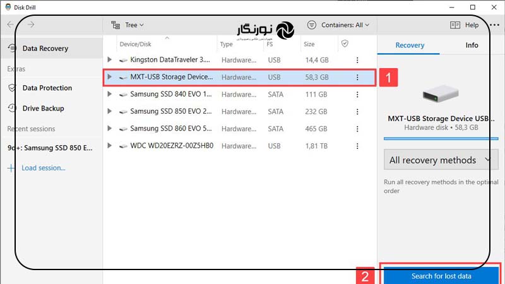Screen dimensions: 505x284
Task: Select WDC WD20EZRZ-00Z5HB0 disk name
Action: click(x=172, y=146)
